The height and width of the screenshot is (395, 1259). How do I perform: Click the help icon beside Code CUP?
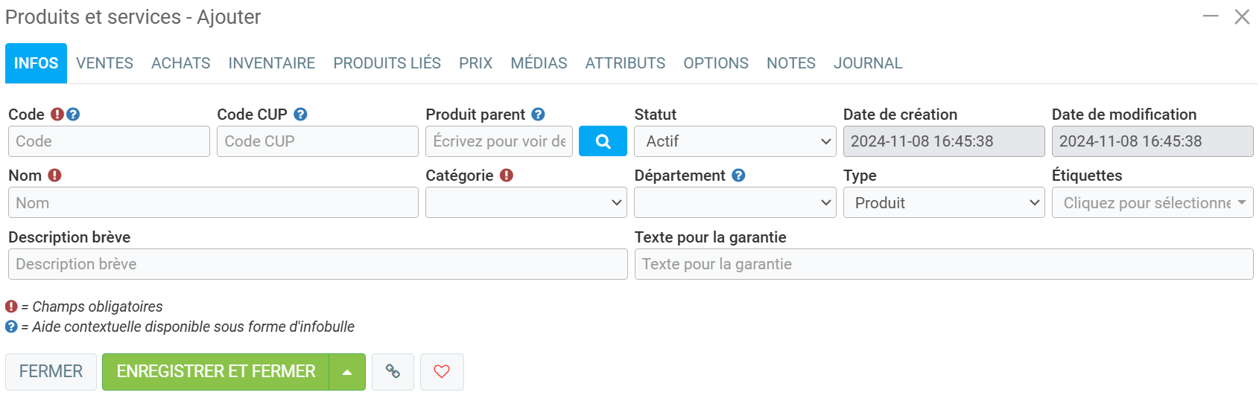pyautogui.click(x=300, y=115)
